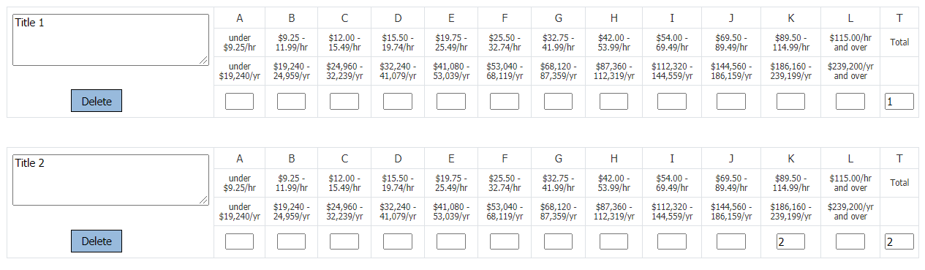This screenshot has width=925, height=270.
Task: Select column A input for Title 1
Action: [x=239, y=101]
